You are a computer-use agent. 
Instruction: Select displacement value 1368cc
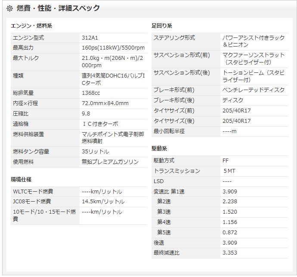[91, 93]
